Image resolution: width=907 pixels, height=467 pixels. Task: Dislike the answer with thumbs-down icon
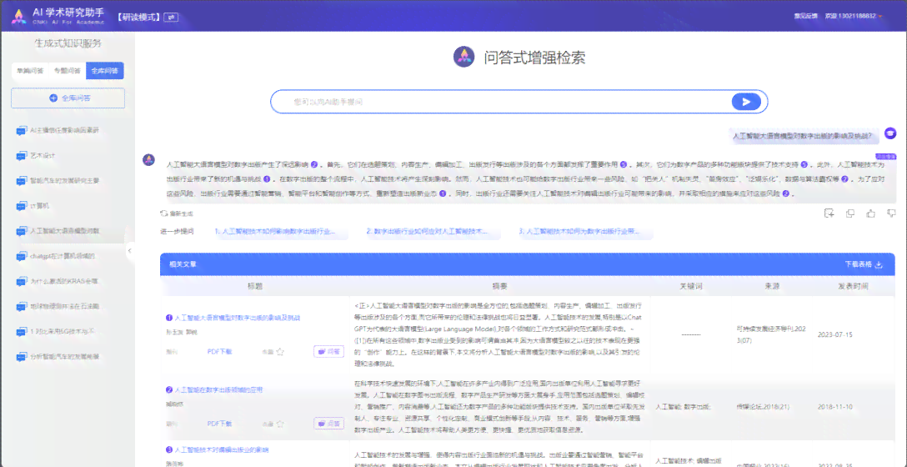[891, 213]
